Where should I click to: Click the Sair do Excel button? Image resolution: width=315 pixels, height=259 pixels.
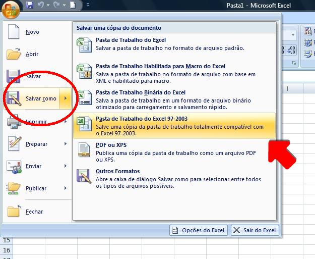(x=255, y=230)
